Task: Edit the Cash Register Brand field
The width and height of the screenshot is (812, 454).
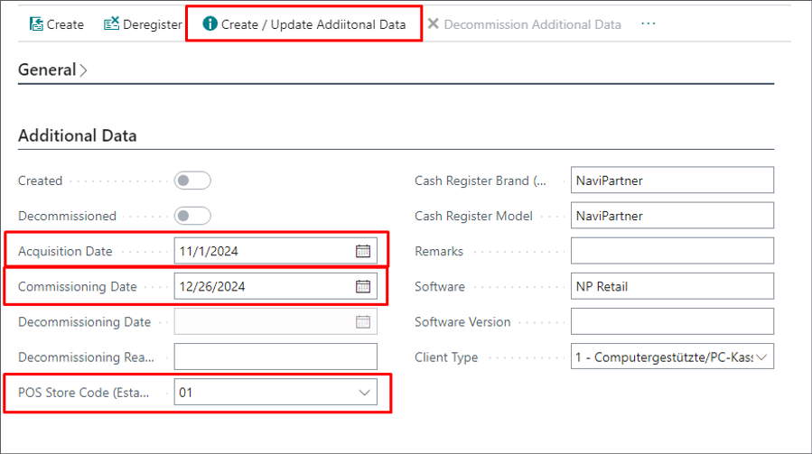Action: click(672, 181)
